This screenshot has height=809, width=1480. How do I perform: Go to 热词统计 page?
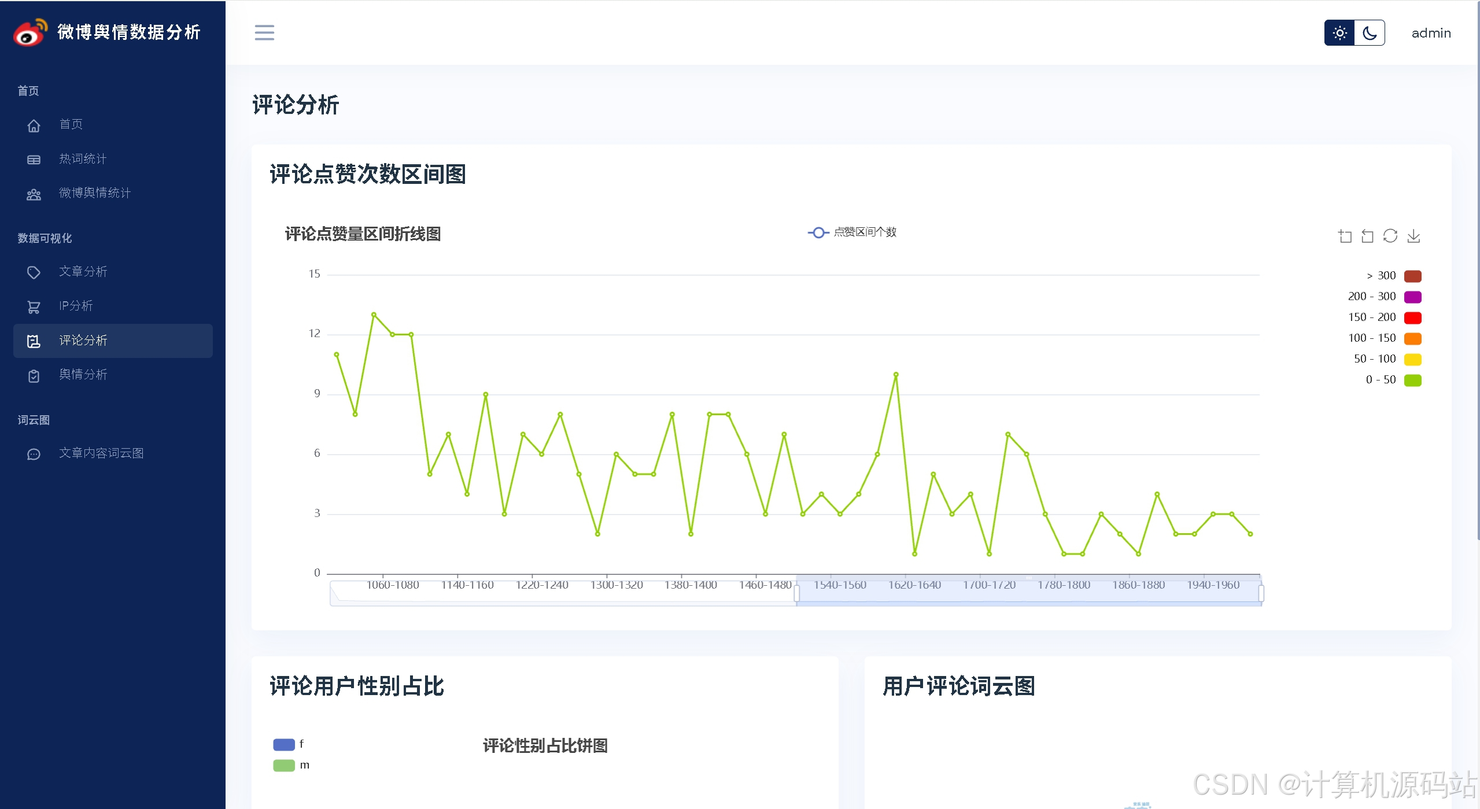pos(83,159)
